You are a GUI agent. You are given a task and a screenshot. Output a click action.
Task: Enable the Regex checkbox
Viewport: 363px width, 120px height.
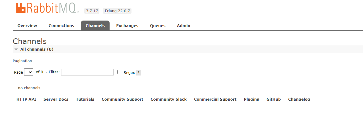pos(119,72)
